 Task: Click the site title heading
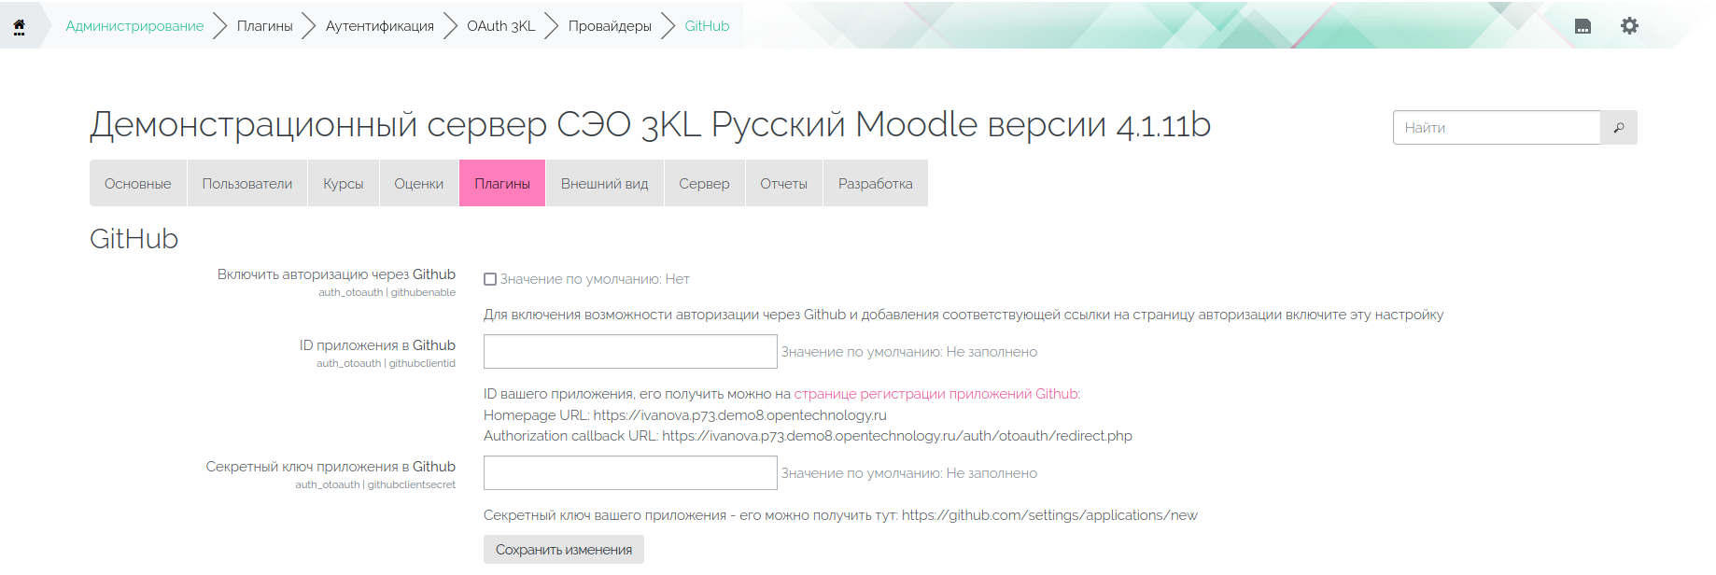pyautogui.click(x=650, y=124)
